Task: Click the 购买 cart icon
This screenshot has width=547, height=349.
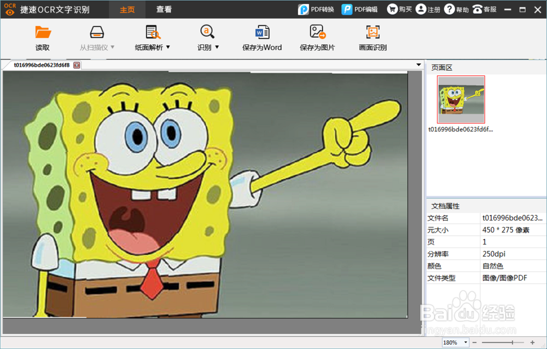Action: (392, 9)
